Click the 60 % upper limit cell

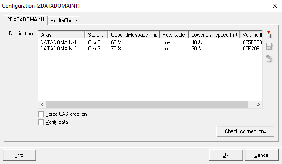(x=116, y=42)
